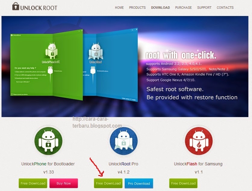Click the v1.33 version label
Screen dimensions: 252x191
click(x=48, y=172)
